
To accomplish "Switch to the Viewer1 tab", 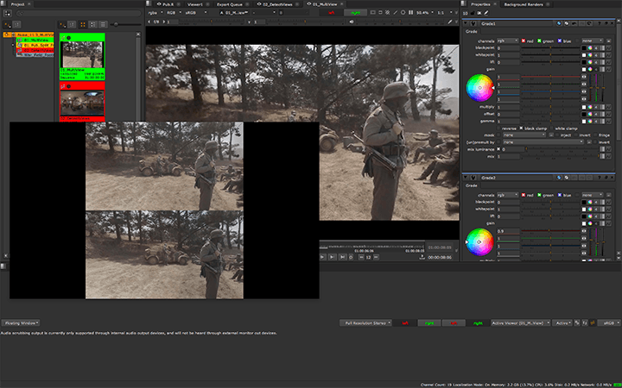I will [x=194, y=4].
